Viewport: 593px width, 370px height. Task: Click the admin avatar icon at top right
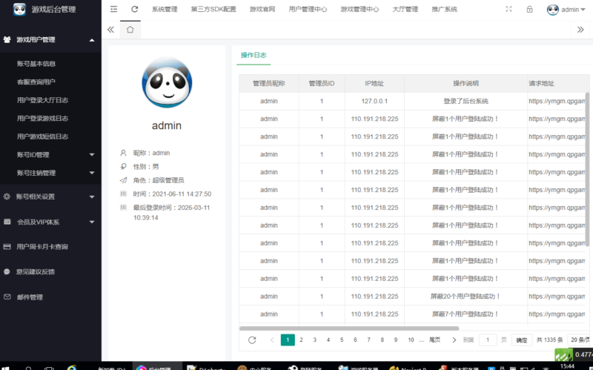point(552,10)
